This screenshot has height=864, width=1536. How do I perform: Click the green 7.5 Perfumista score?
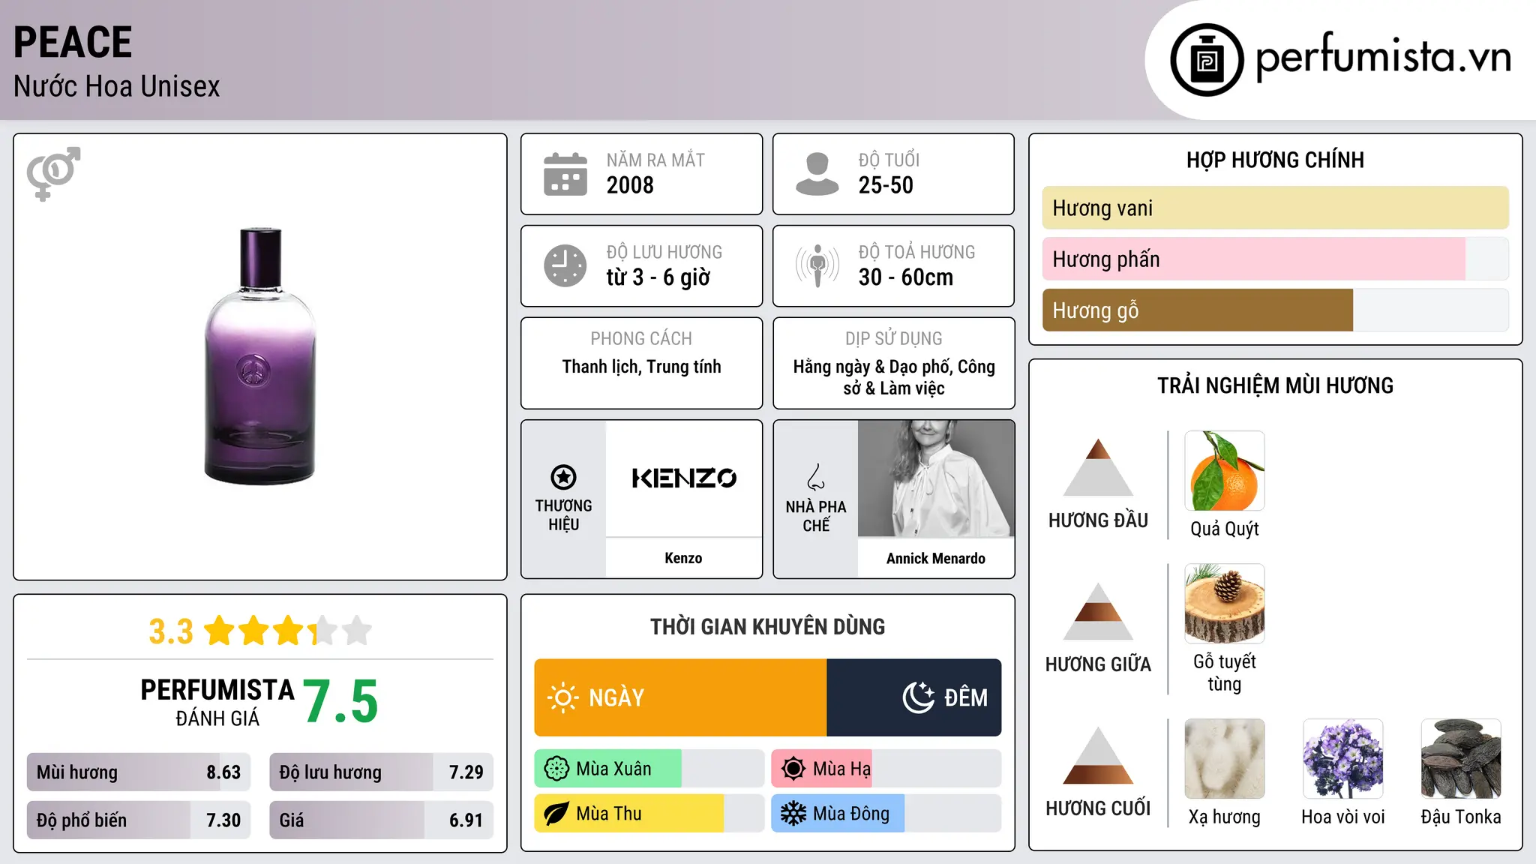click(x=341, y=702)
